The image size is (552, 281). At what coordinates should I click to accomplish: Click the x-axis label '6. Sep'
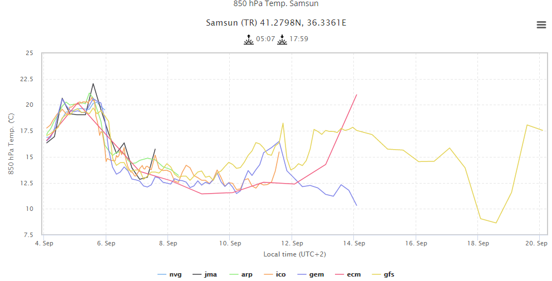click(106, 243)
